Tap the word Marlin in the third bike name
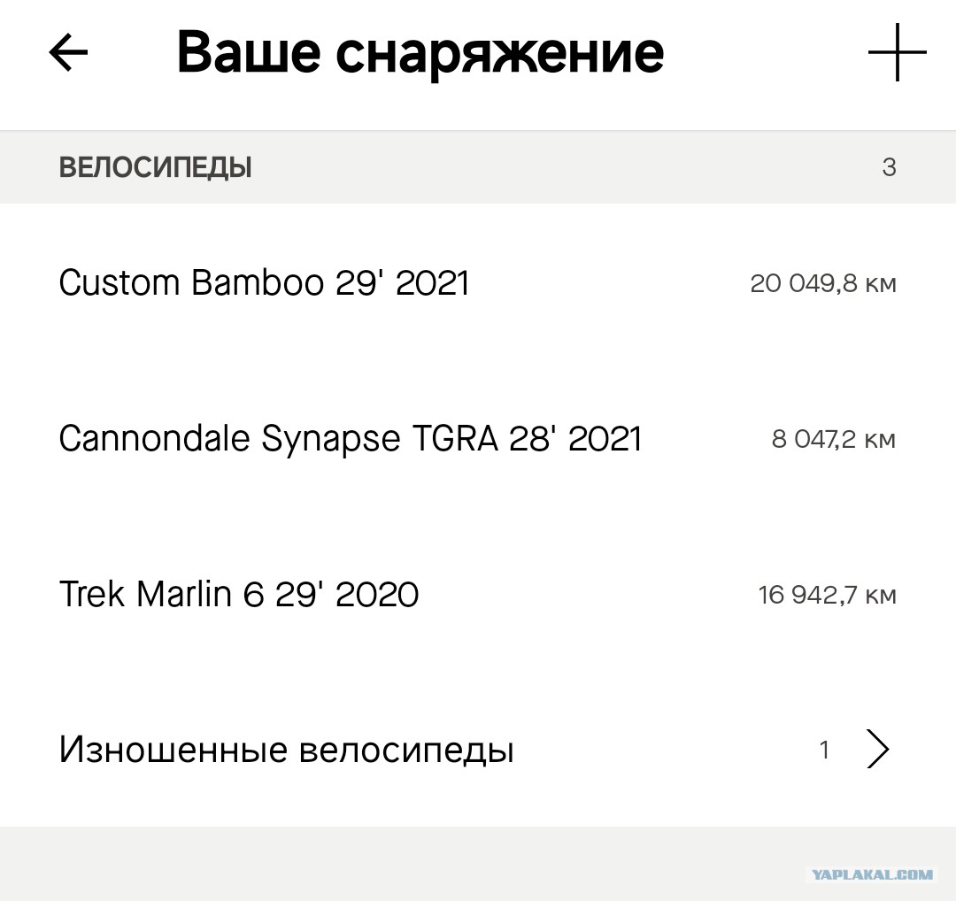 pyautogui.click(x=183, y=595)
